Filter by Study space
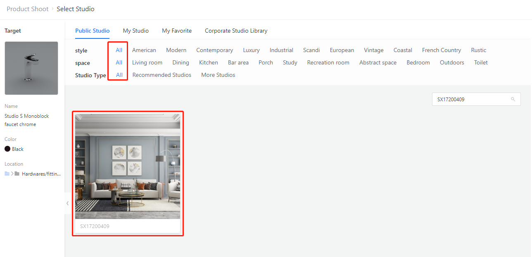 point(290,62)
